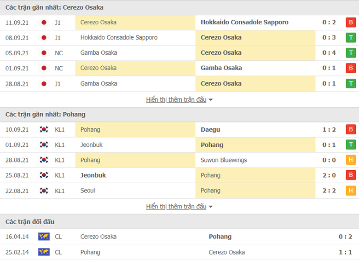The height and width of the screenshot is (260, 359).
Task: Click the green T badge for Jeonbuk vs Pohang 0:1
Action: tap(351, 144)
